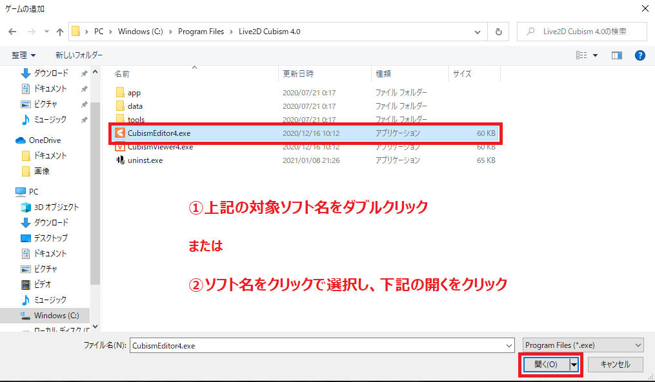Click the キャンセル button
This screenshot has height=382, width=655.
point(615,365)
